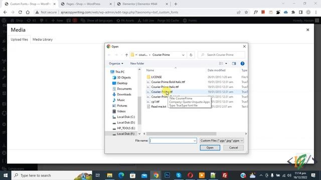Open the Organize menu
This screenshot has height=180, width=321.
tap(116, 63)
